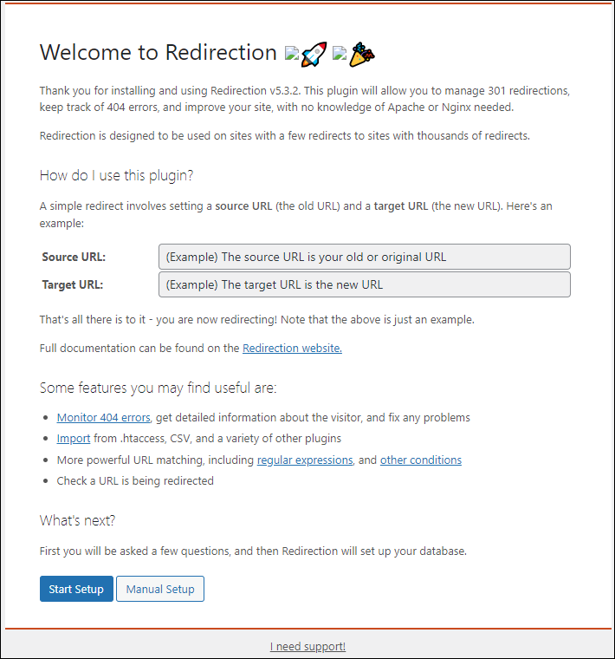This screenshot has height=659, width=615.
Task: Click the bold target URL text in the paragraph
Action: pos(401,206)
